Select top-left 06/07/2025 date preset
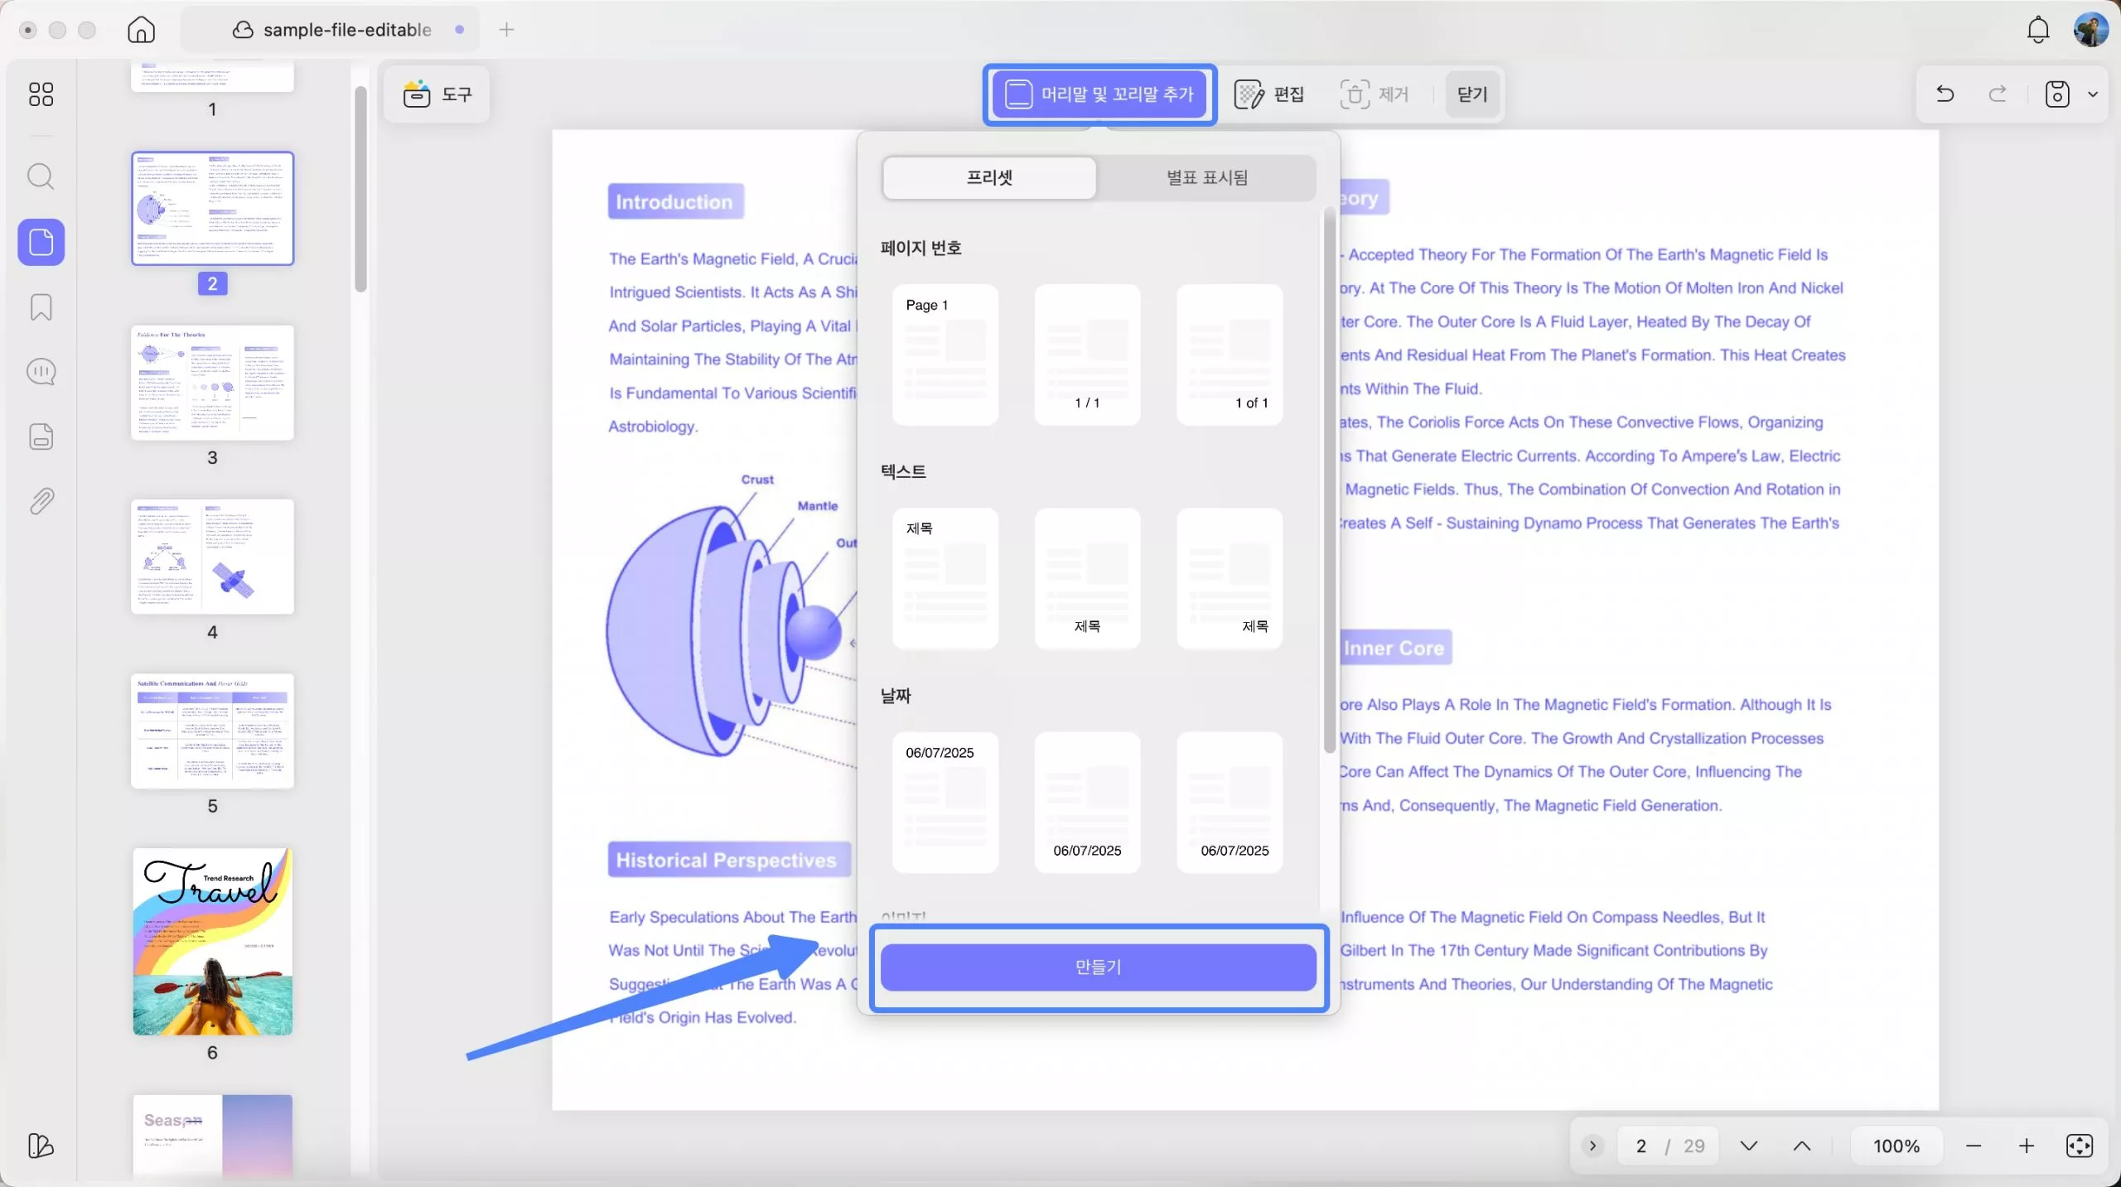The image size is (2121, 1187). (945, 802)
